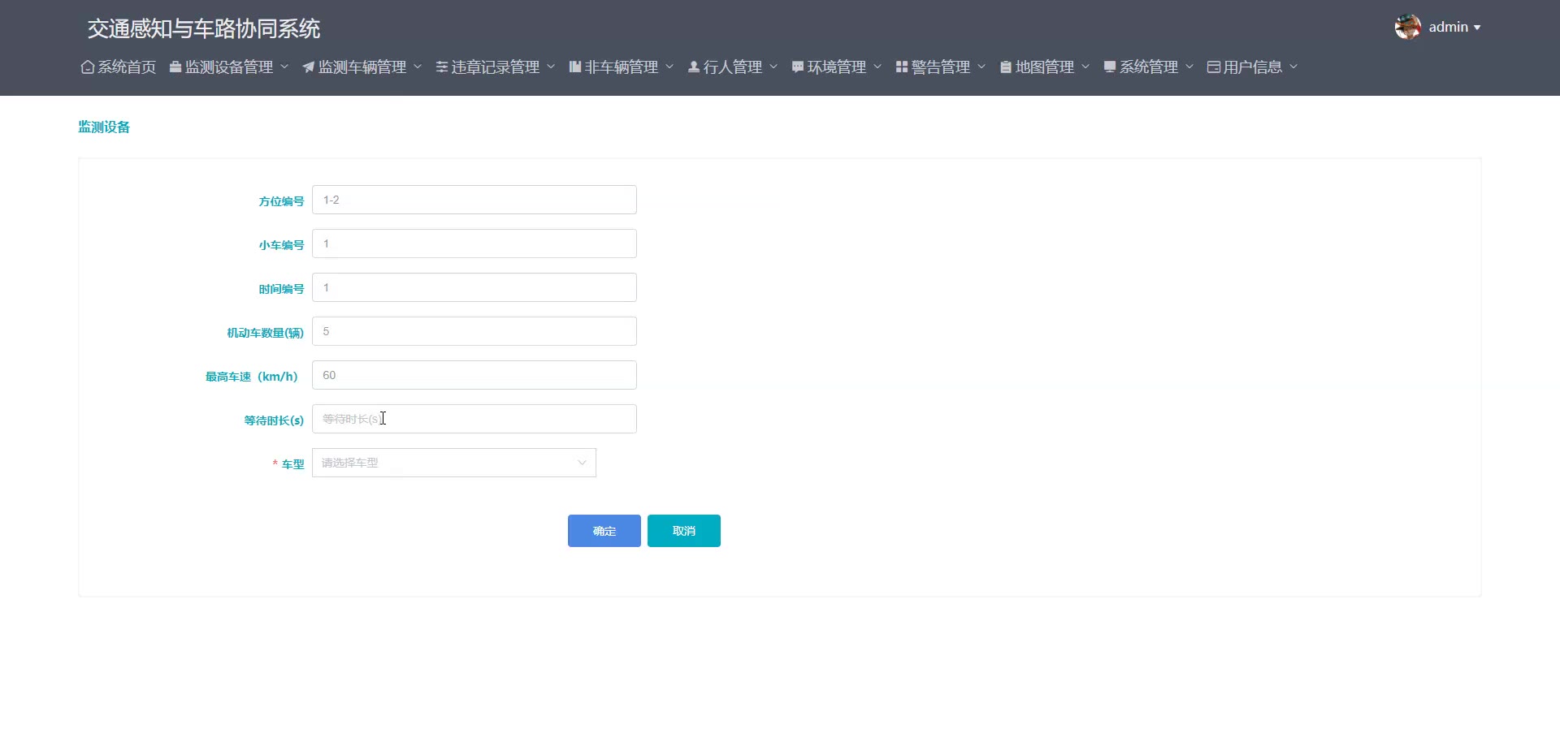Click the 方位编号 input field

[474, 200]
